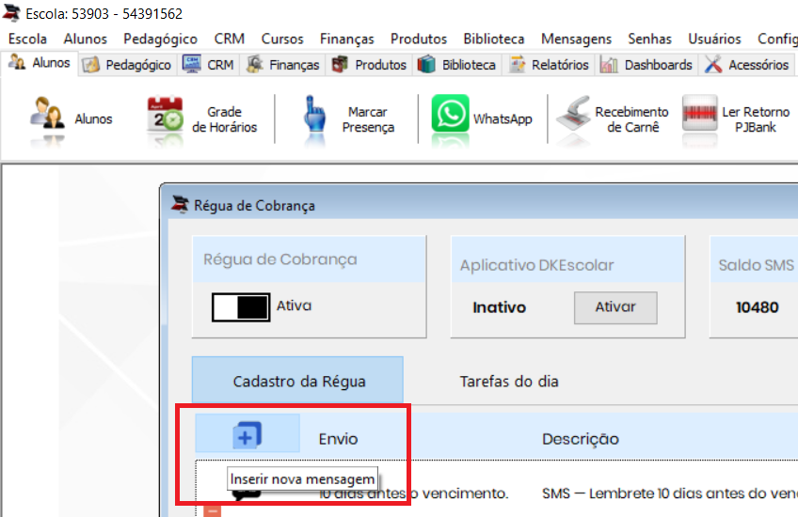Open the Relatórios ribbon tab
The image size is (798, 517).
click(550, 65)
